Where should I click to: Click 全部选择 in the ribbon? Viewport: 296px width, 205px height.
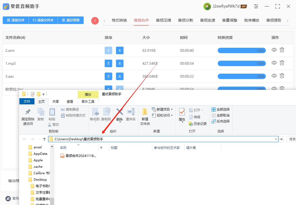(221, 110)
